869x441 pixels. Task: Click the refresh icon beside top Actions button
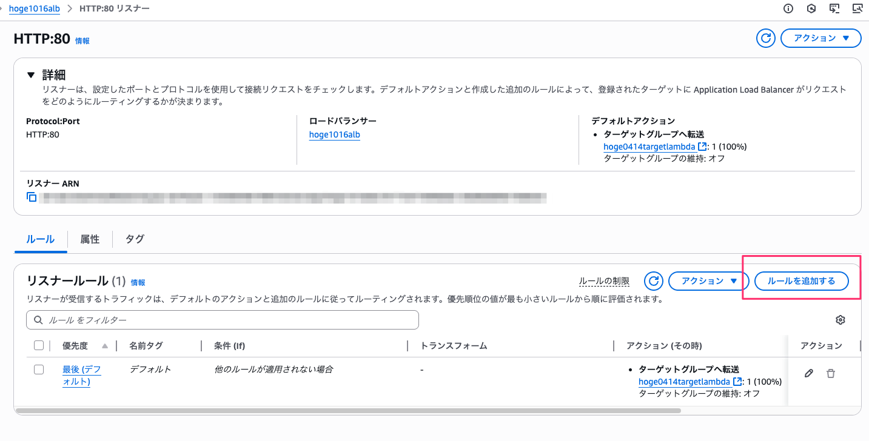tap(766, 38)
